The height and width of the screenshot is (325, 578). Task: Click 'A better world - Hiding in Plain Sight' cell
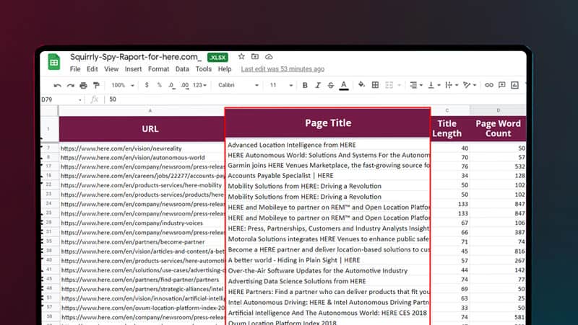(328, 260)
